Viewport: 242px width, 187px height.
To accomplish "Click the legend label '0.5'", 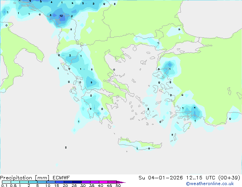I will coord(13,185).
